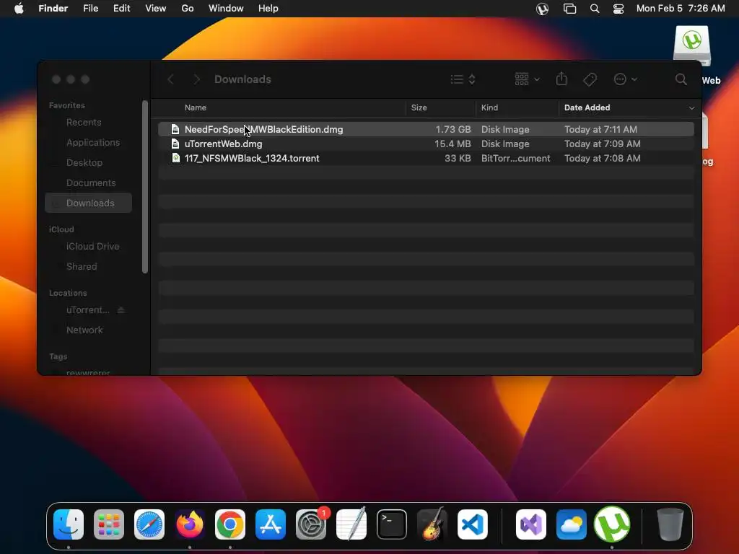This screenshot has height=554, width=739.
Task: Open the Window menu
Action: [x=226, y=9]
